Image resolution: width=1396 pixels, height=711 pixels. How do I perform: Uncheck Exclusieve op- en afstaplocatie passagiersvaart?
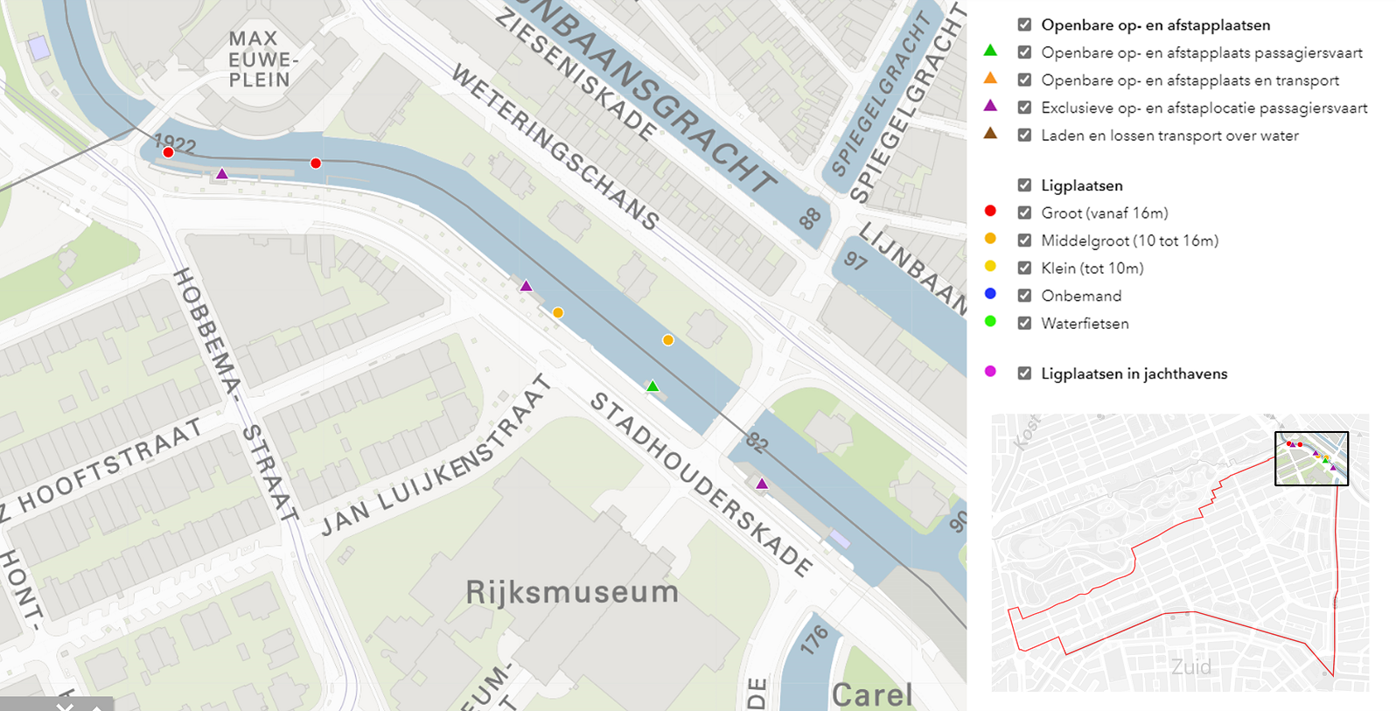tap(1024, 108)
